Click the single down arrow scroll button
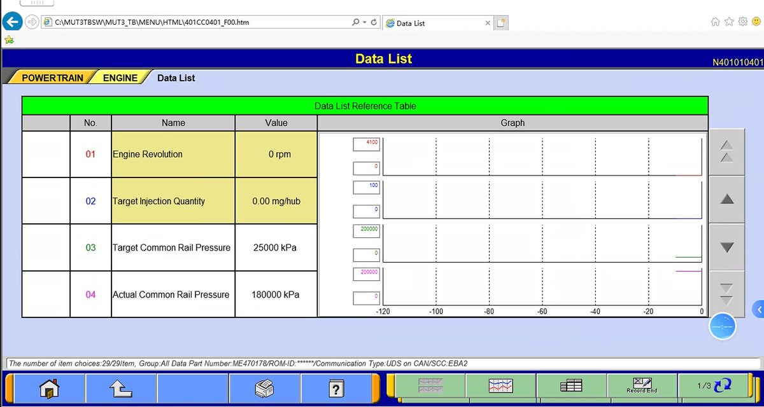Viewport: 764px width, 407px height. 726,247
